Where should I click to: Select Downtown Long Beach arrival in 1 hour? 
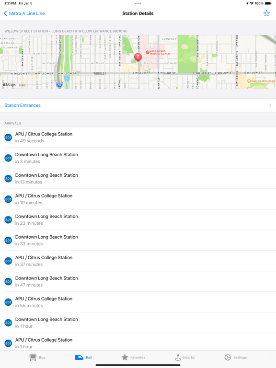[138, 322]
